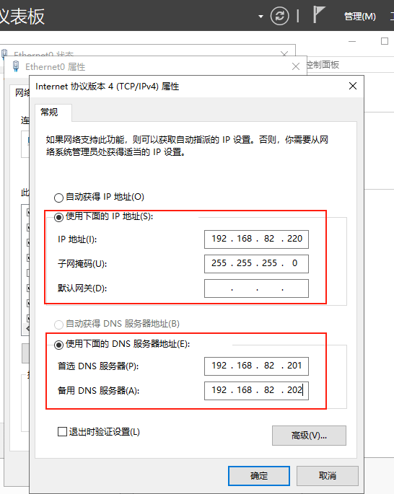The width and height of the screenshot is (394, 494).
Task: Open 高级(V)... advanced settings
Action: tap(309, 436)
